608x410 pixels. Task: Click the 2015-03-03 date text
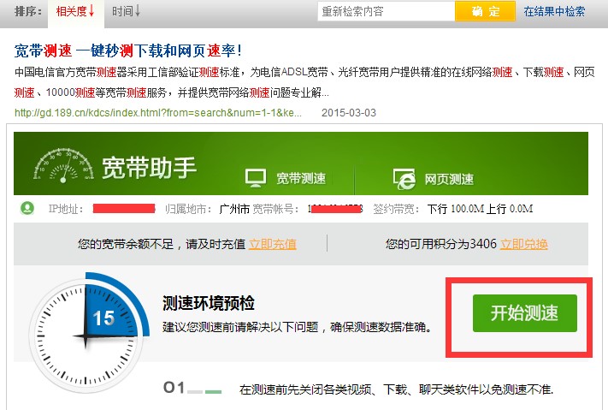pos(349,113)
